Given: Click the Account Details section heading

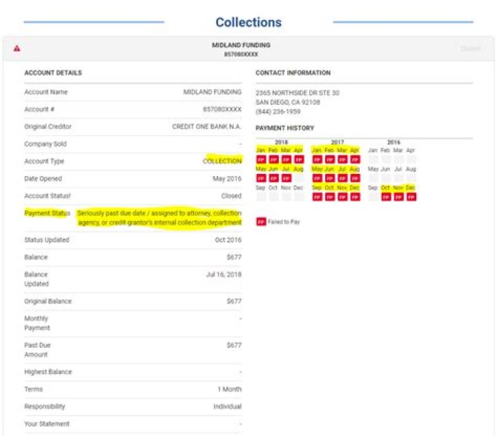Looking at the screenshot, I should (53, 72).
